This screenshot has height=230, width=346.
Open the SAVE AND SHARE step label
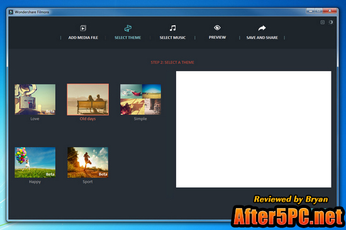tap(262, 38)
